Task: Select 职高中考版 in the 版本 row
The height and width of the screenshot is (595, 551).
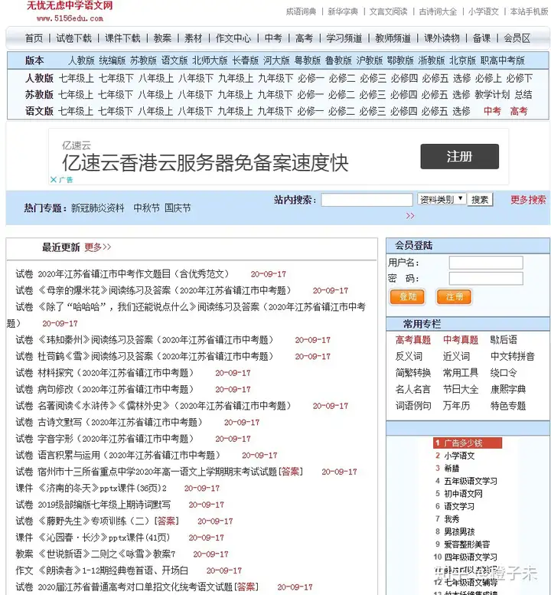Action: pos(503,60)
